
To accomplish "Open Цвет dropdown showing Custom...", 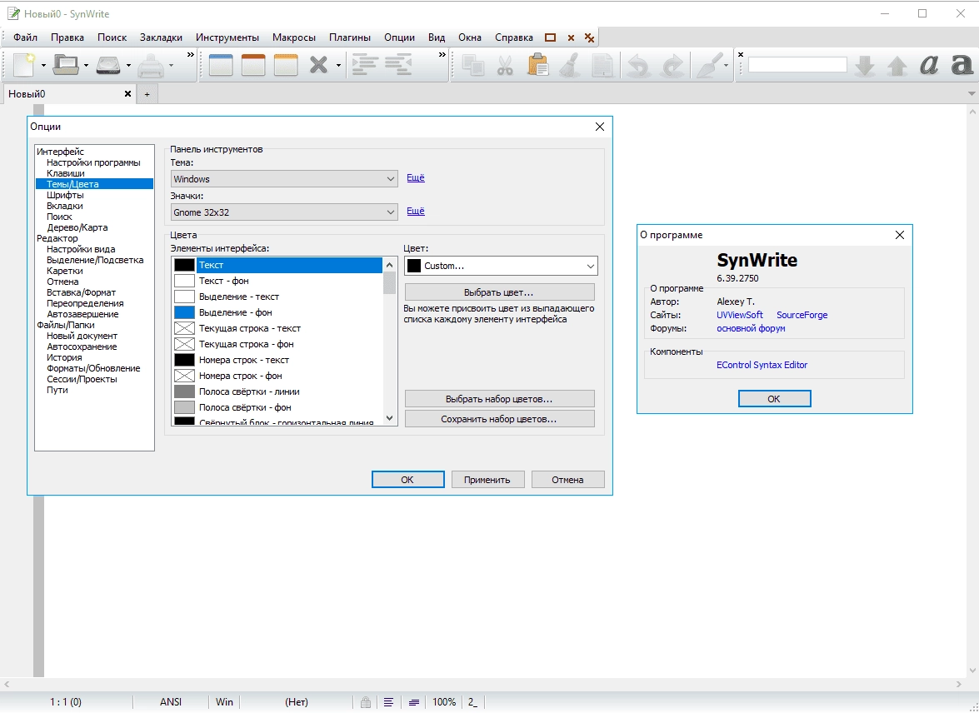I will [501, 266].
